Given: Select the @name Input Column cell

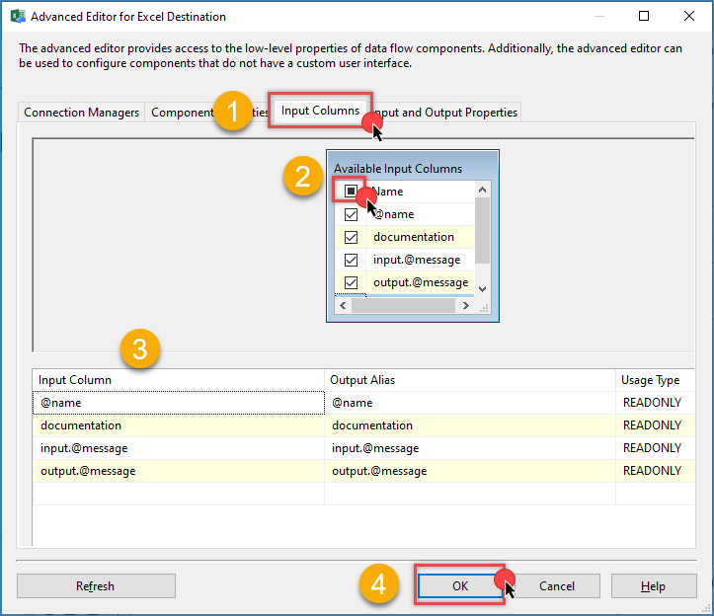Looking at the screenshot, I should tap(178, 403).
